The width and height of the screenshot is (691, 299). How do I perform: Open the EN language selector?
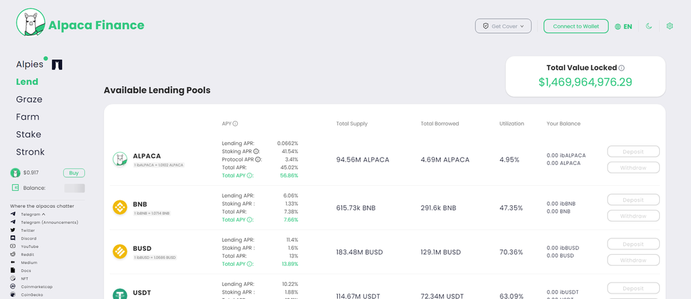623,26
